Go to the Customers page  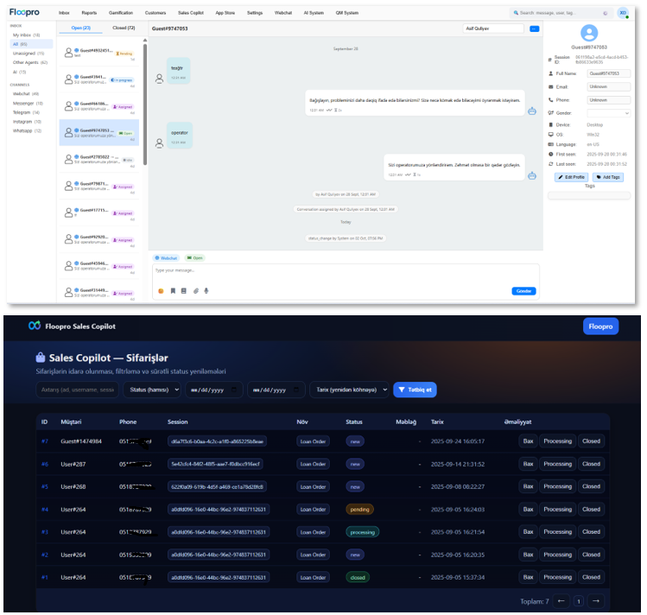pos(155,13)
